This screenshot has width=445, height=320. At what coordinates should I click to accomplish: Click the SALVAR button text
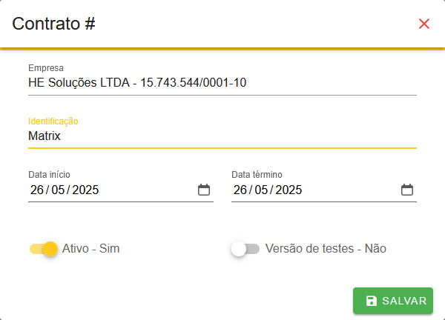point(404,301)
